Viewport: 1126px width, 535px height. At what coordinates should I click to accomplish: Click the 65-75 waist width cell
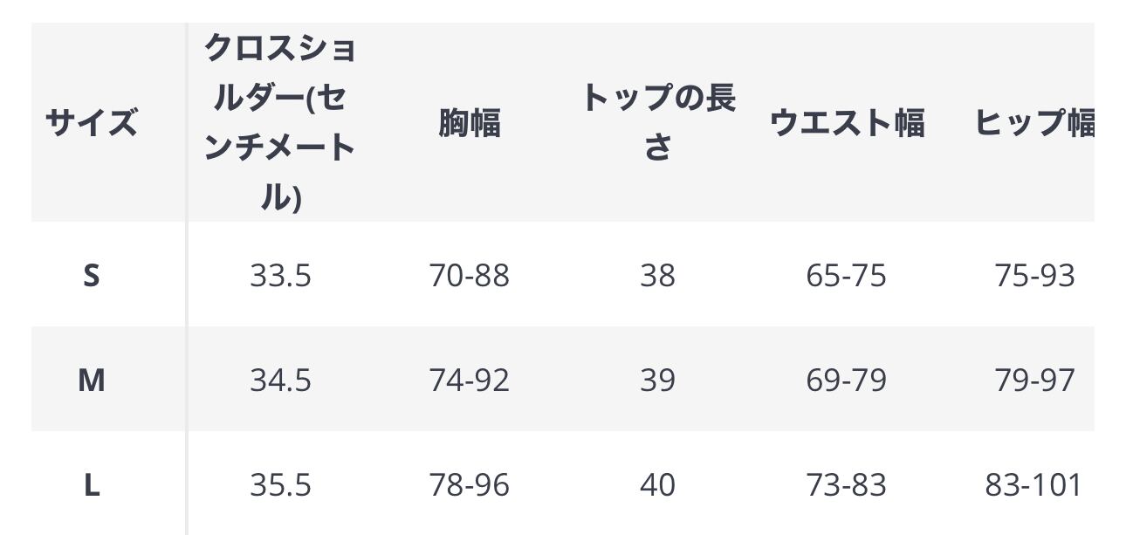846,276
